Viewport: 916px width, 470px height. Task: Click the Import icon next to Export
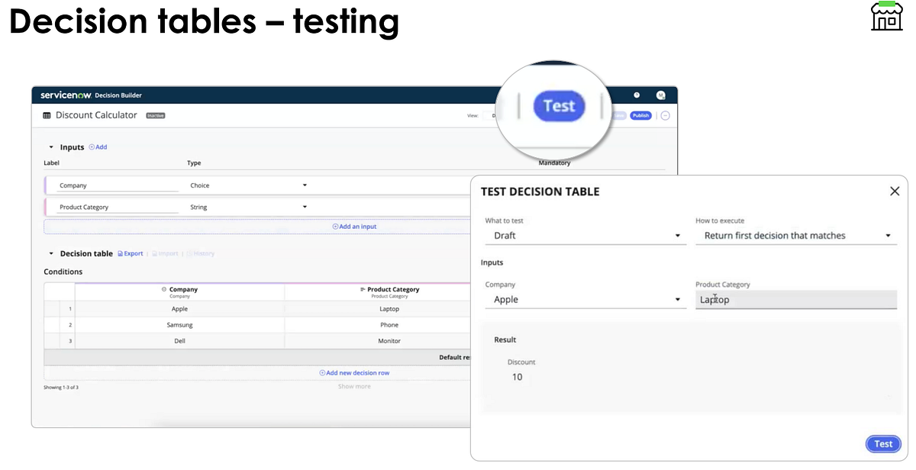(155, 253)
